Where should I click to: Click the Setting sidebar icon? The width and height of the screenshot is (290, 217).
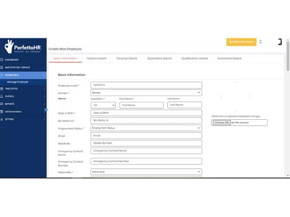(x=2, y=119)
